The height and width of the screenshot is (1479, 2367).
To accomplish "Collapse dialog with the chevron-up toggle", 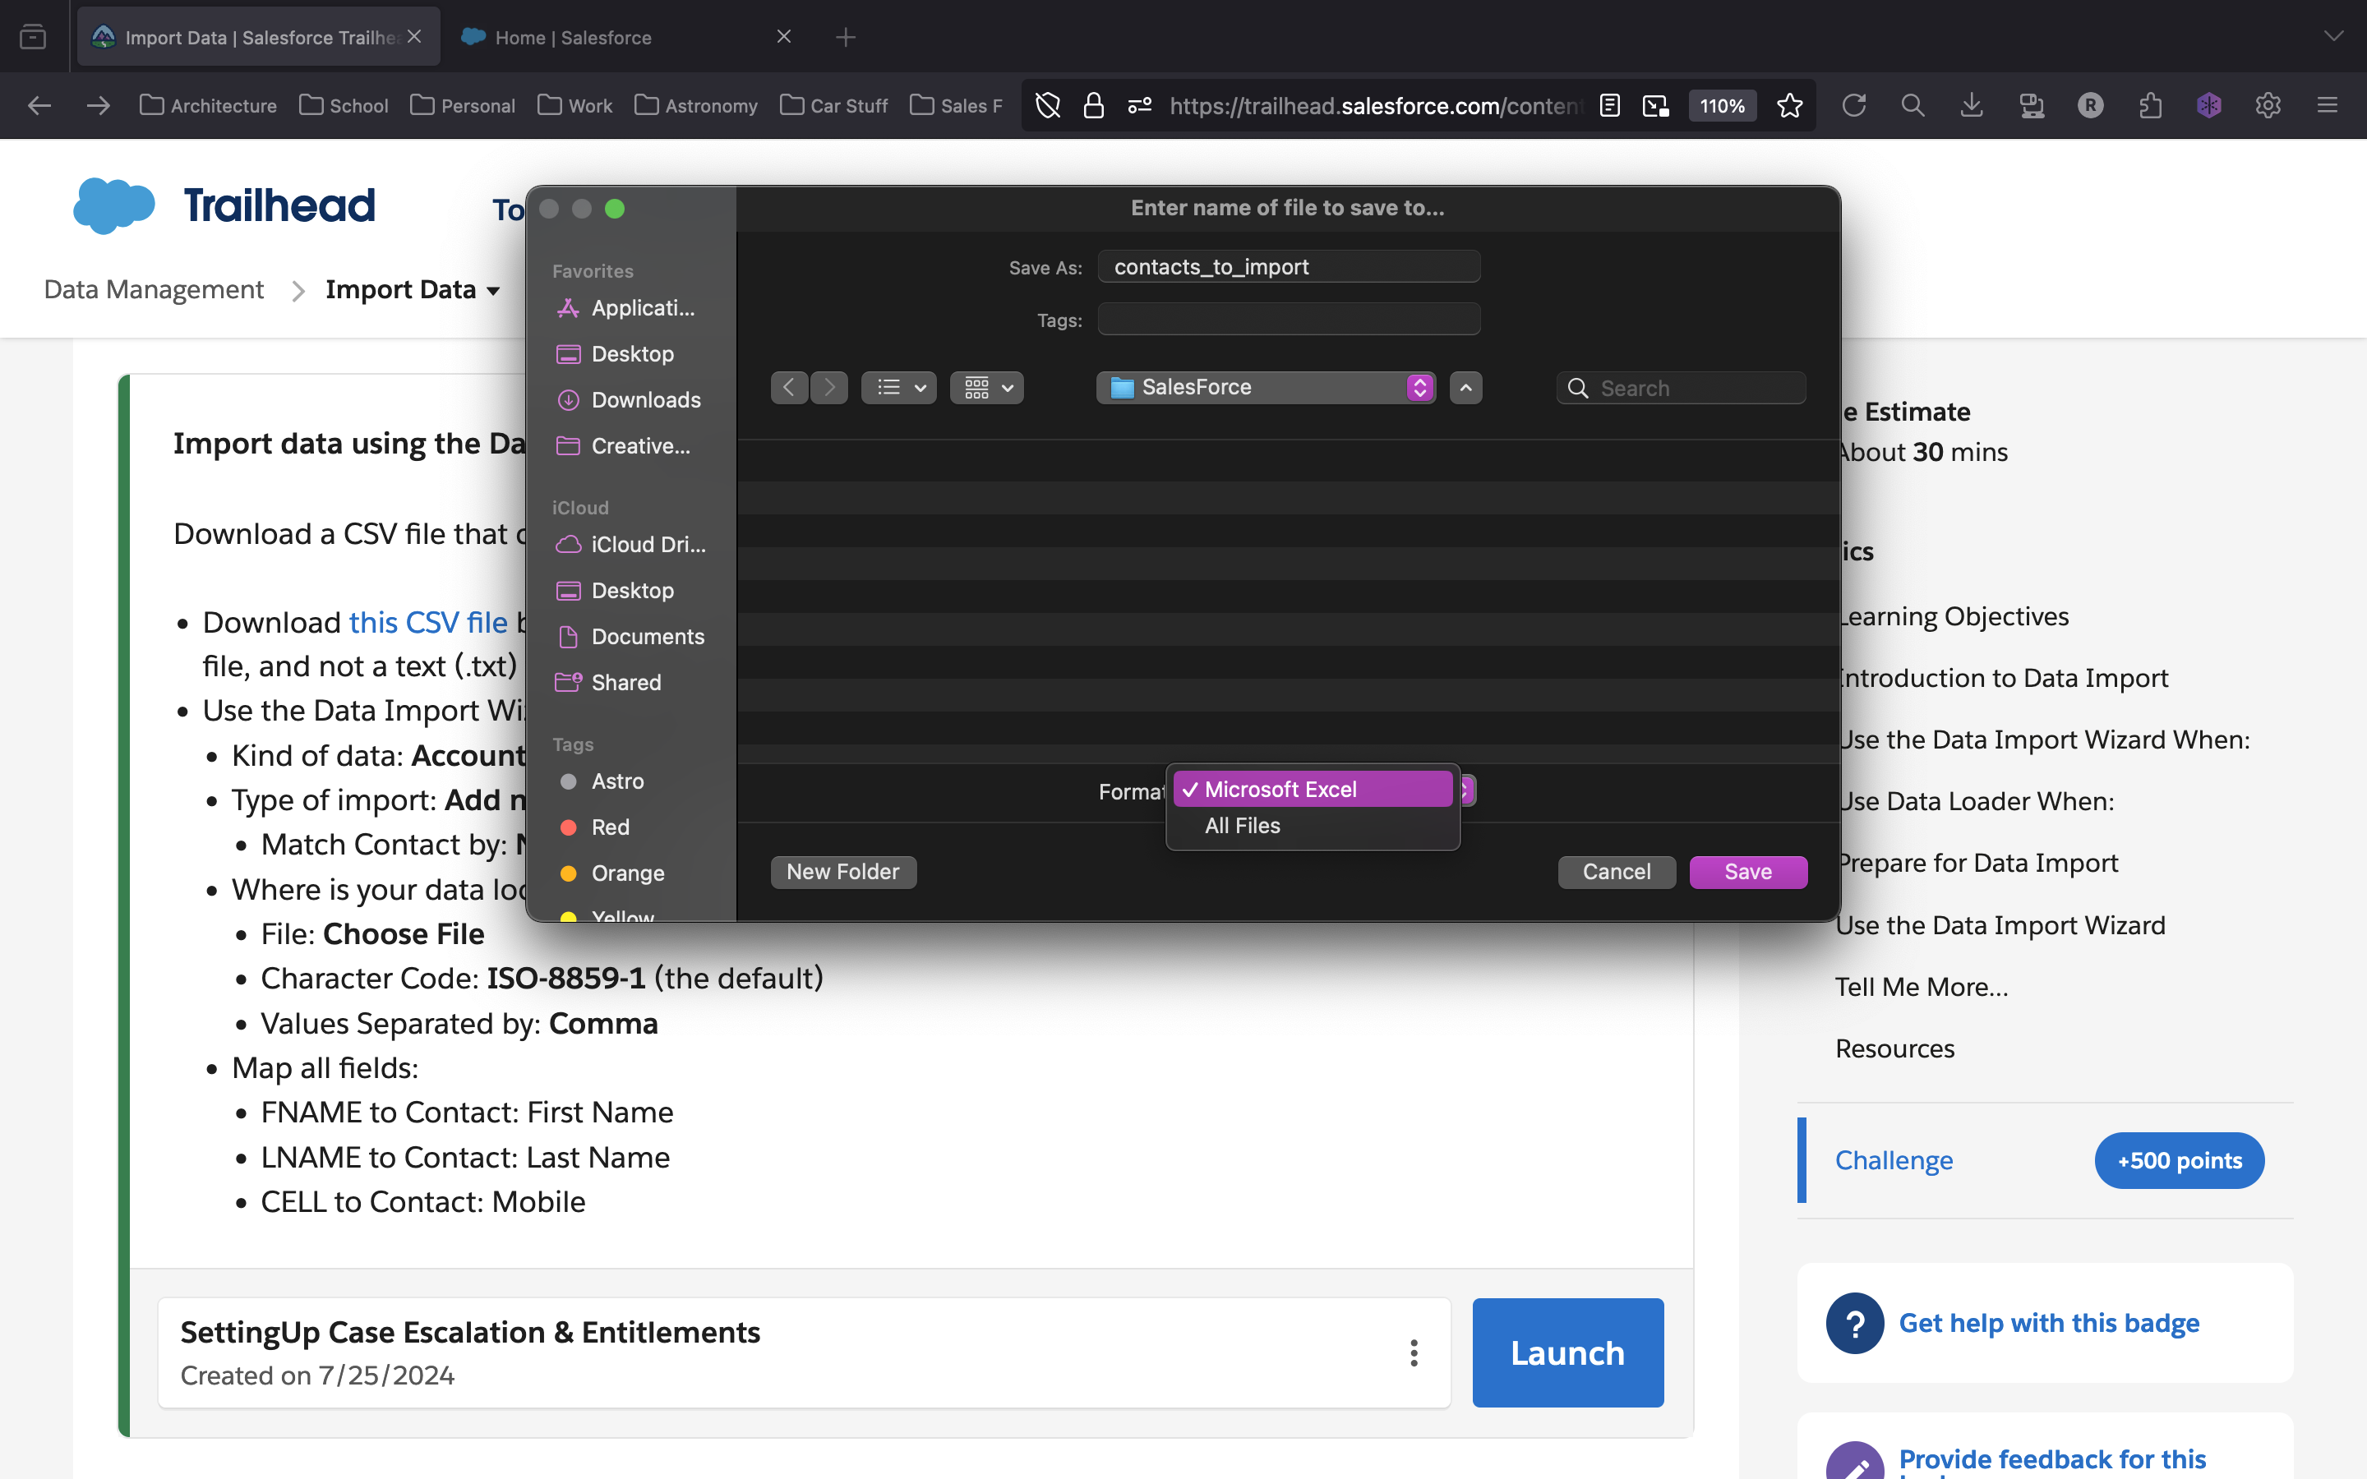I will click(x=1465, y=387).
